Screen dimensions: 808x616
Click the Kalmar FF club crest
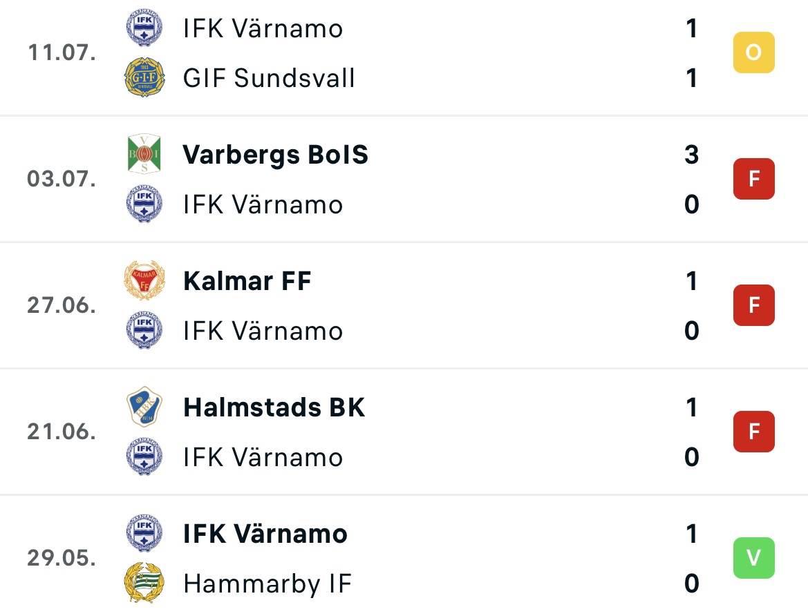point(144,280)
